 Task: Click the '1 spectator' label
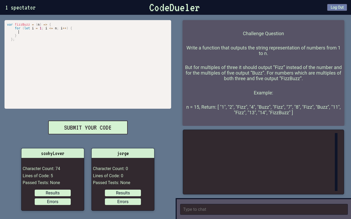[x=20, y=7]
